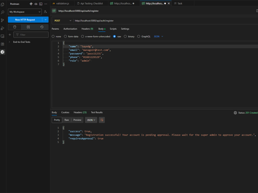The image size is (258, 193).
Task: Open the Remote Explorer icon in the activity bar
Action: (x=3, y=36)
